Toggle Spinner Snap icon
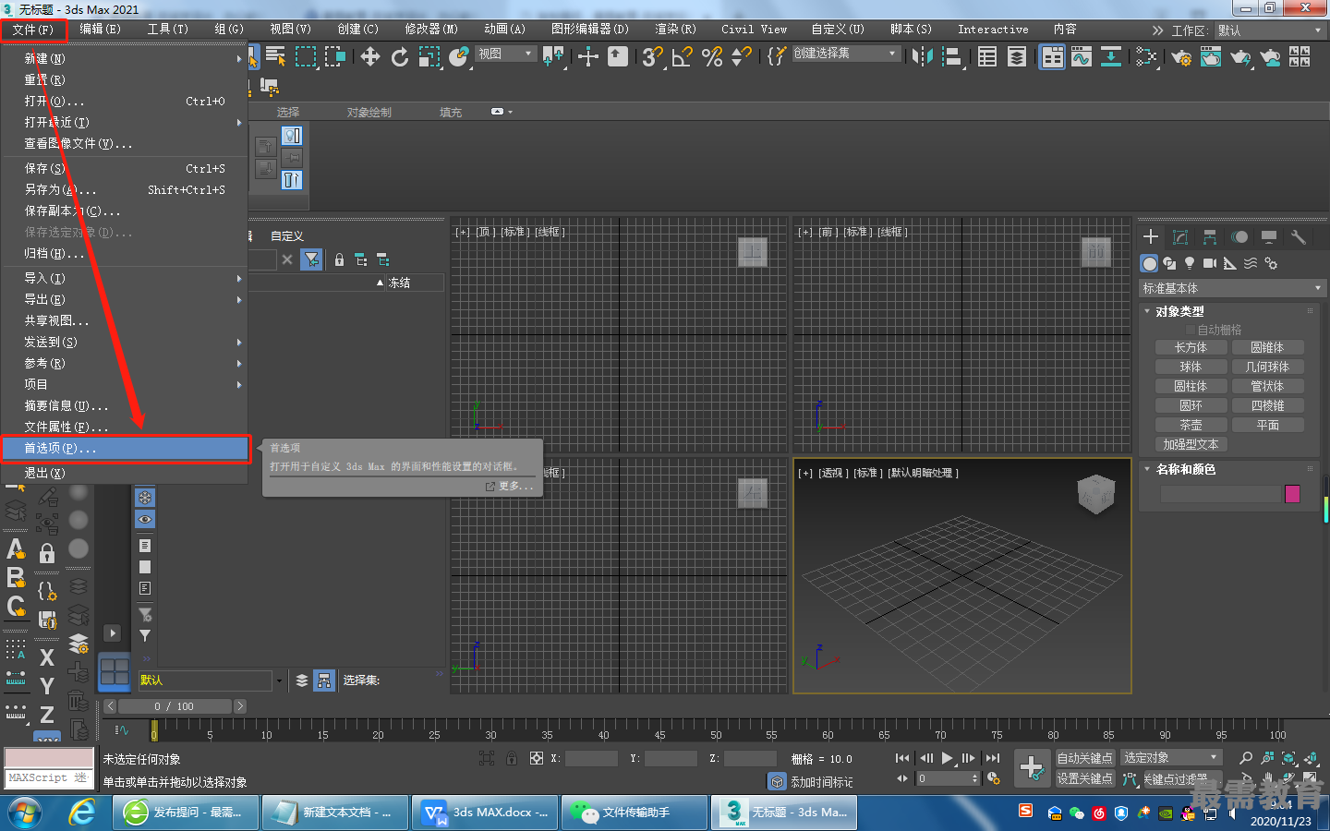Image resolution: width=1330 pixels, height=831 pixels. [x=741, y=57]
